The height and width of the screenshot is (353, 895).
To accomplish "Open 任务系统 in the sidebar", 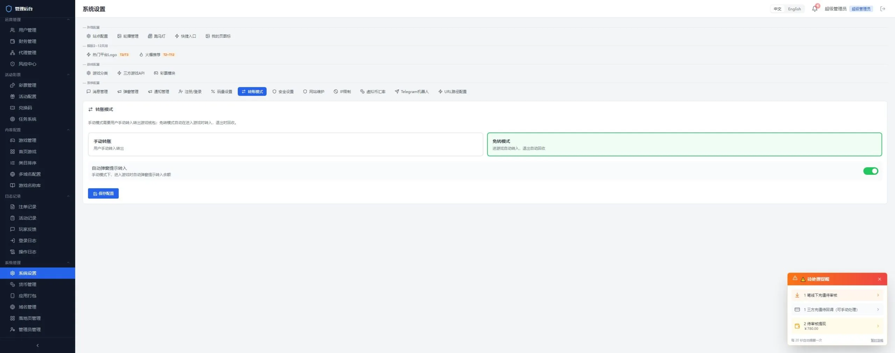I will pyautogui.click(x=37, y=119).
